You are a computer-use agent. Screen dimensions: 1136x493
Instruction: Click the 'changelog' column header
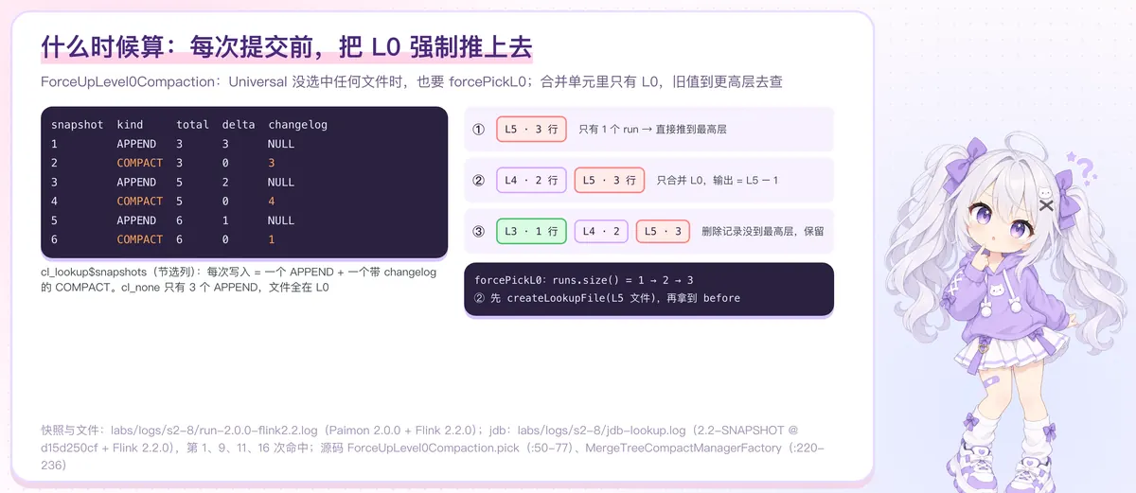[297, 125]
